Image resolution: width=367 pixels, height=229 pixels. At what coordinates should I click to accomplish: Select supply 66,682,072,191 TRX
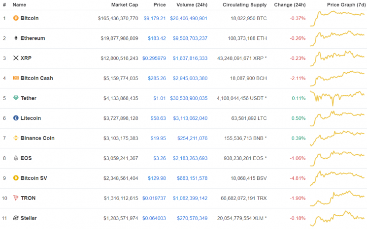tap(244, 198)
